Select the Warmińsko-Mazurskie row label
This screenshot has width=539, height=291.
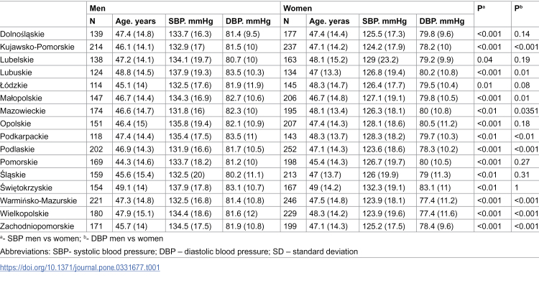[x=39, y=200]
